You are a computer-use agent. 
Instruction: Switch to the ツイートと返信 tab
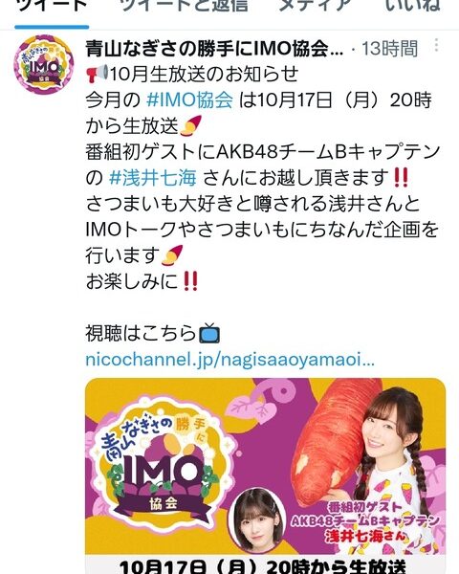(185, 6)
